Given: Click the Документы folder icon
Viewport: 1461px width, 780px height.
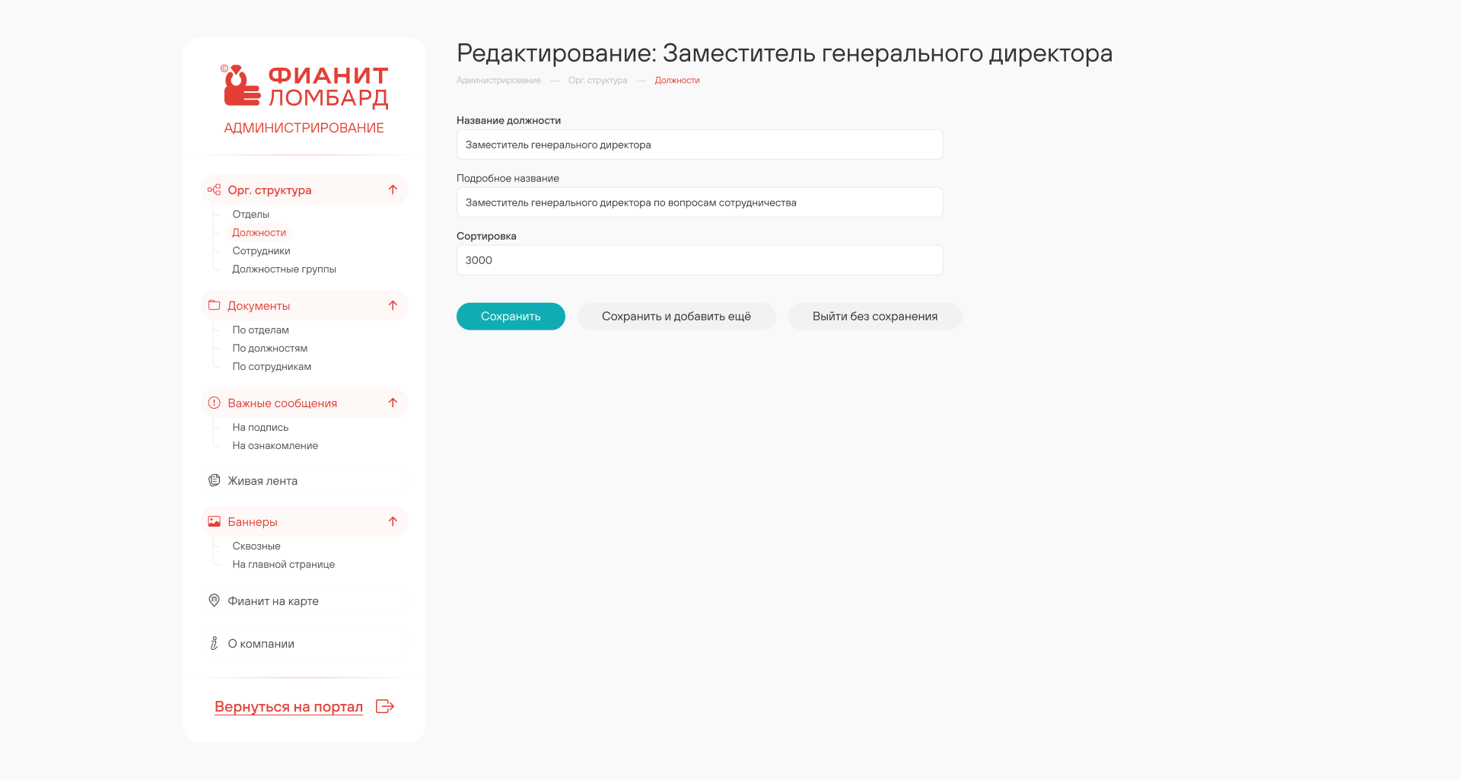Looking at the screenshot, I should tap(215, 305).
